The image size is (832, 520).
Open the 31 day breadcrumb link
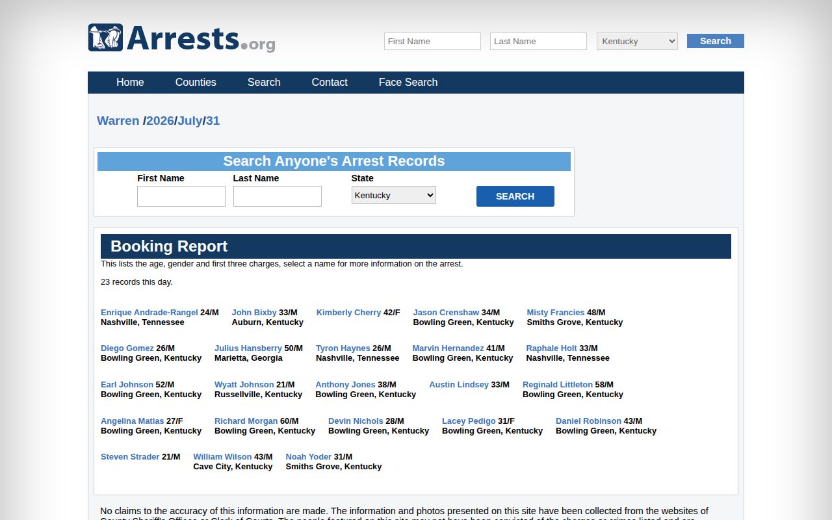tap(213, 121)
